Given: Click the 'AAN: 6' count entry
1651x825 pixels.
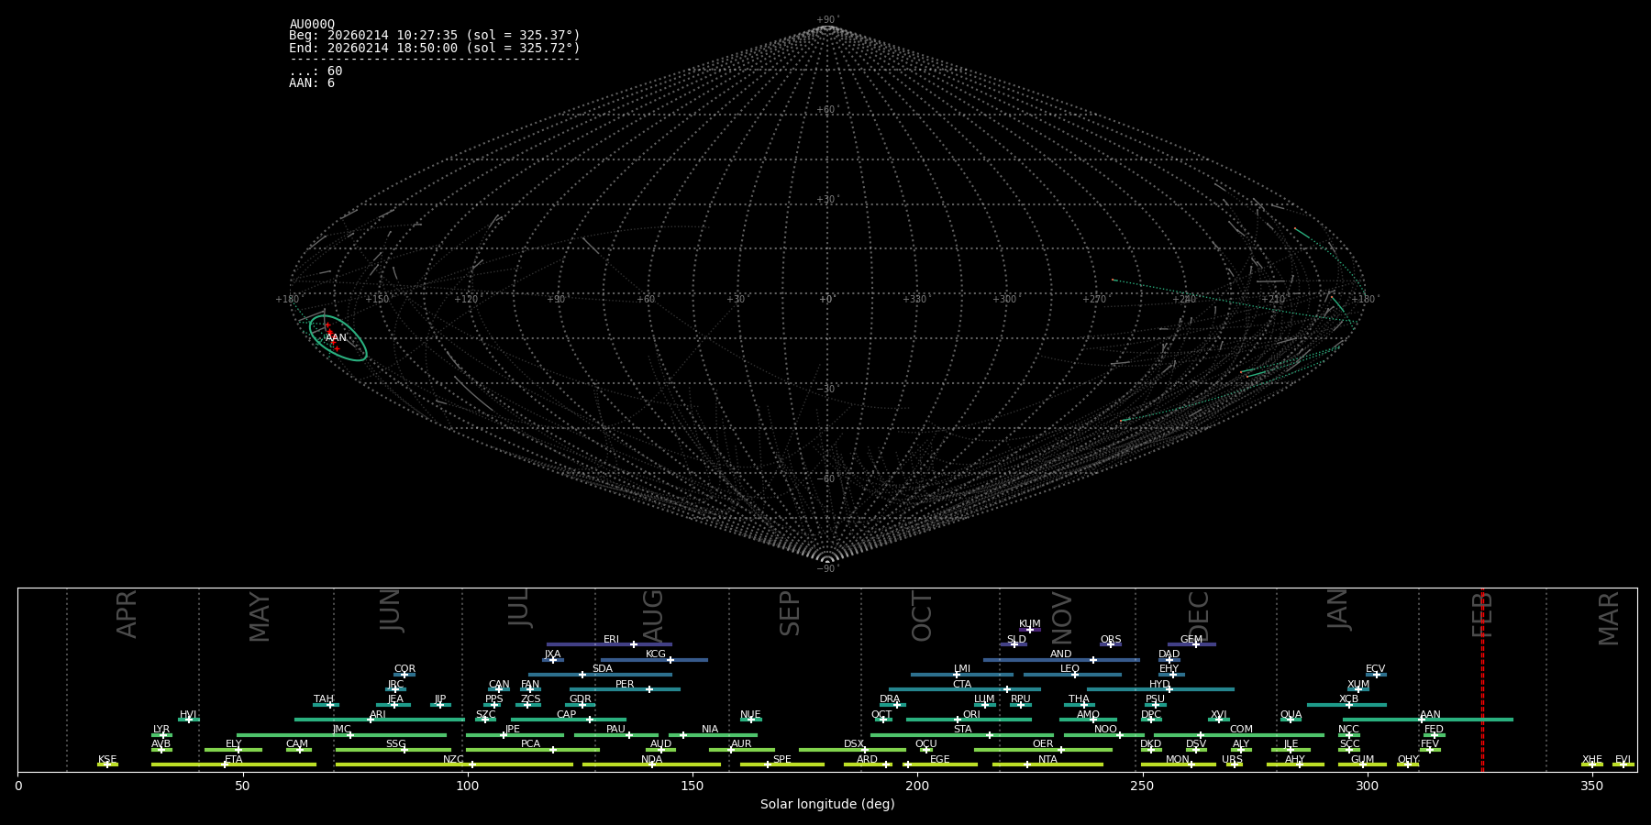Looking at the screenshot, I should pos(312,83).
